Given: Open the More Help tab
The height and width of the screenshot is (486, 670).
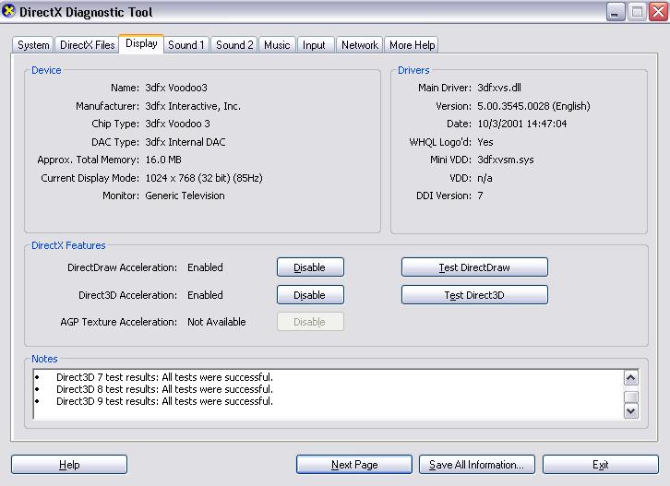Looking at the screenshot, I should [412, 45].
